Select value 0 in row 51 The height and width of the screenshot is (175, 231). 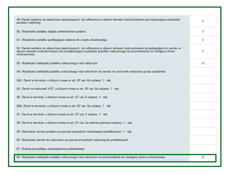pos(203,40)
